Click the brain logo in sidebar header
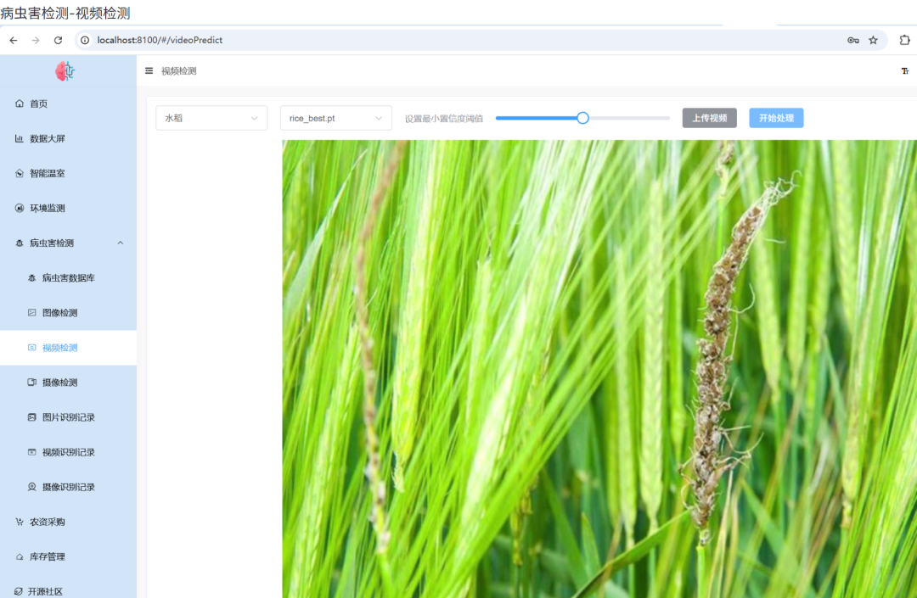The width and height of the screenshot is (917, 598). [65, 71]
